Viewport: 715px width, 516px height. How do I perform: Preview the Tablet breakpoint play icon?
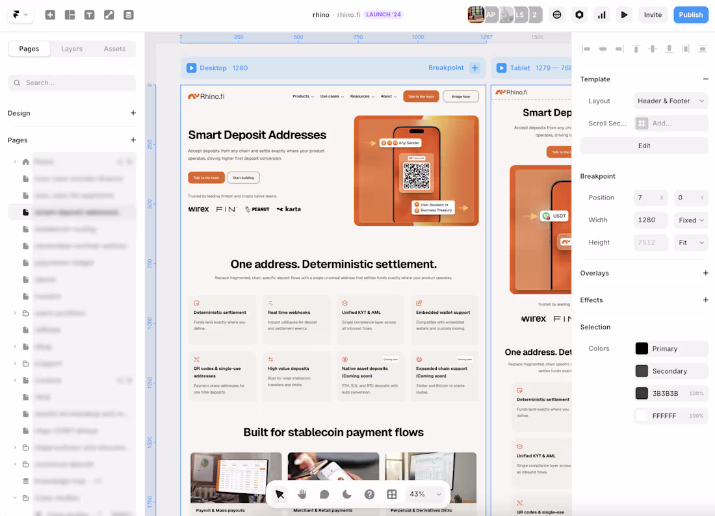pyautogui.click(x=502, y=68)
